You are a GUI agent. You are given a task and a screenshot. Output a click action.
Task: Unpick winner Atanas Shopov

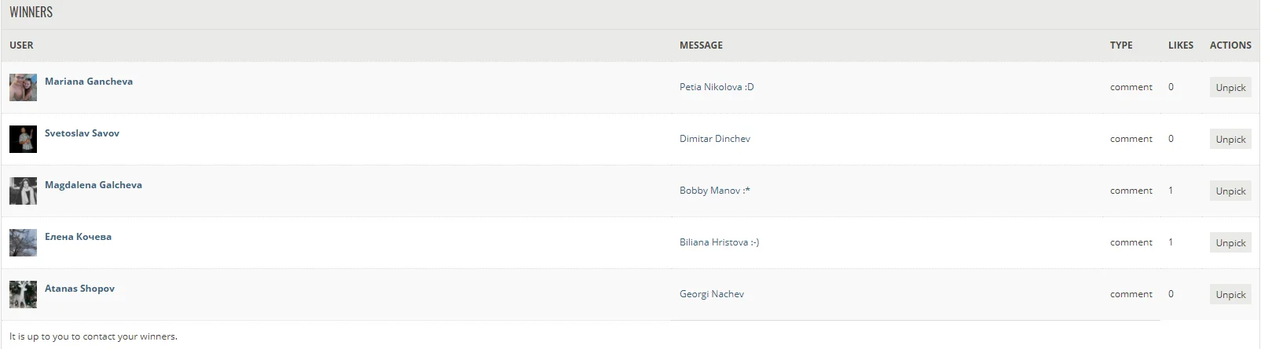[1230, 295]
